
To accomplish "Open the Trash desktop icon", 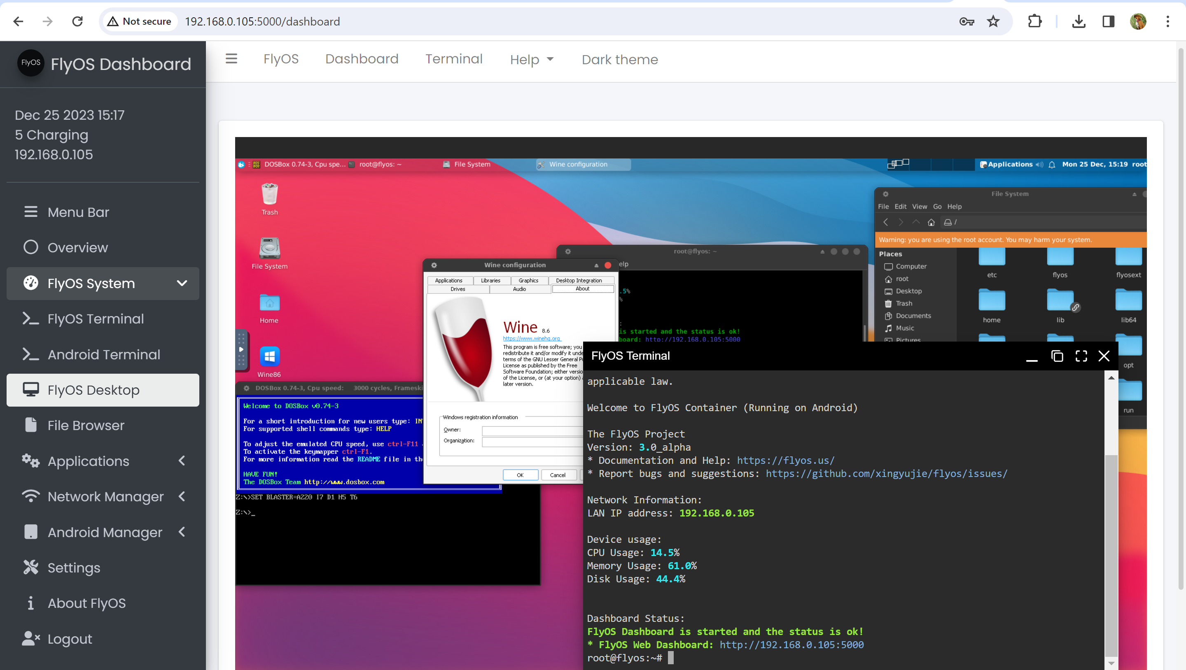I will tap(269, 194).
